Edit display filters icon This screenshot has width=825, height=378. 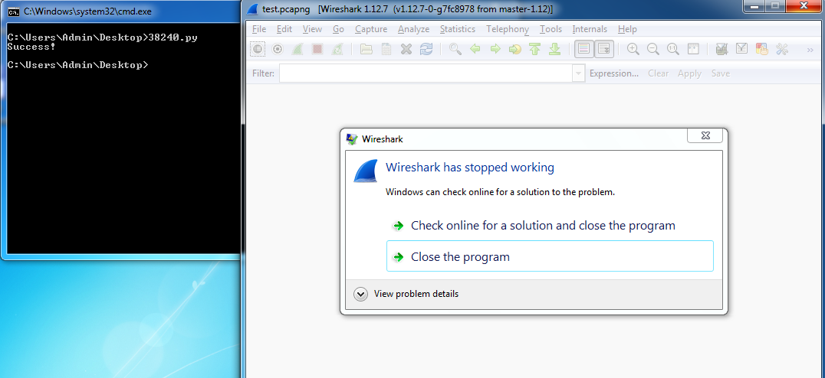(x=742, y=49)
